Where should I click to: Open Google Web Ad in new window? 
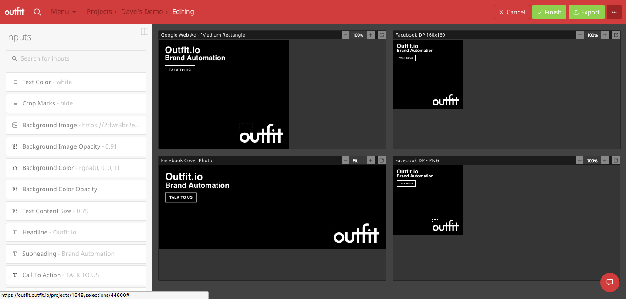[382, 35]
